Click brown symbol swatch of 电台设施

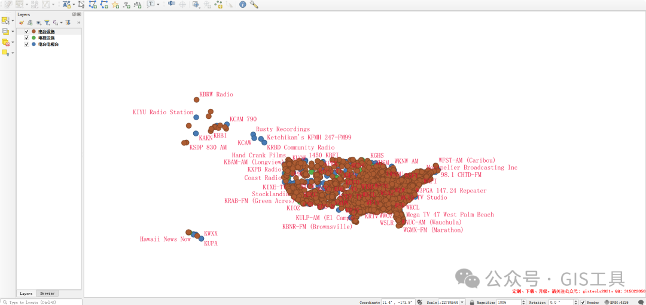pyautogui.click(x=33, y=31)
